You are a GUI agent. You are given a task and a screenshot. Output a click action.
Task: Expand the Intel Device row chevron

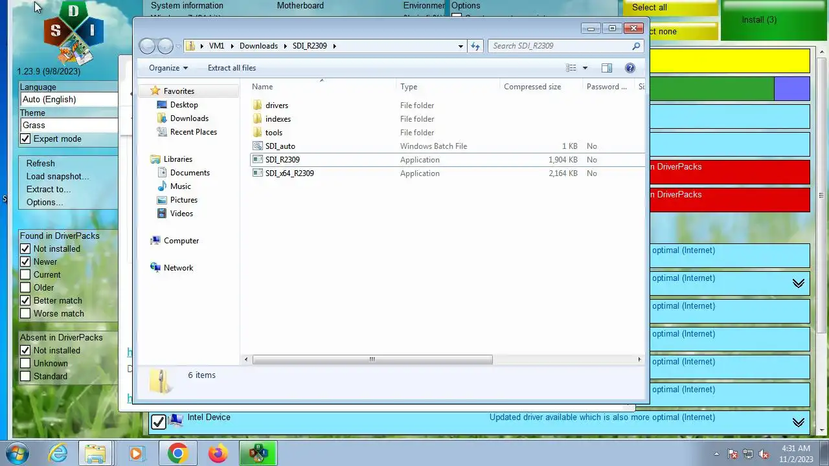pyautogui.click(x=799, y=423)
